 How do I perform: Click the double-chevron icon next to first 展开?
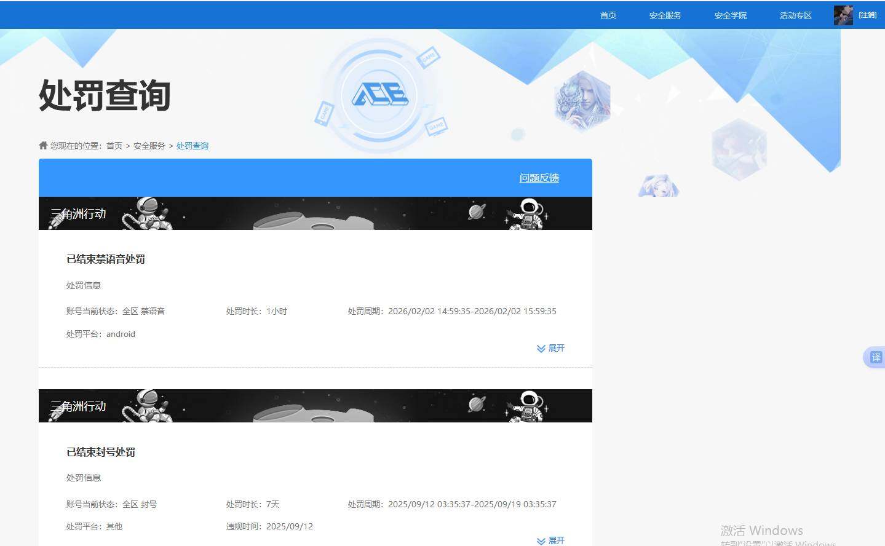click(540, 348)
